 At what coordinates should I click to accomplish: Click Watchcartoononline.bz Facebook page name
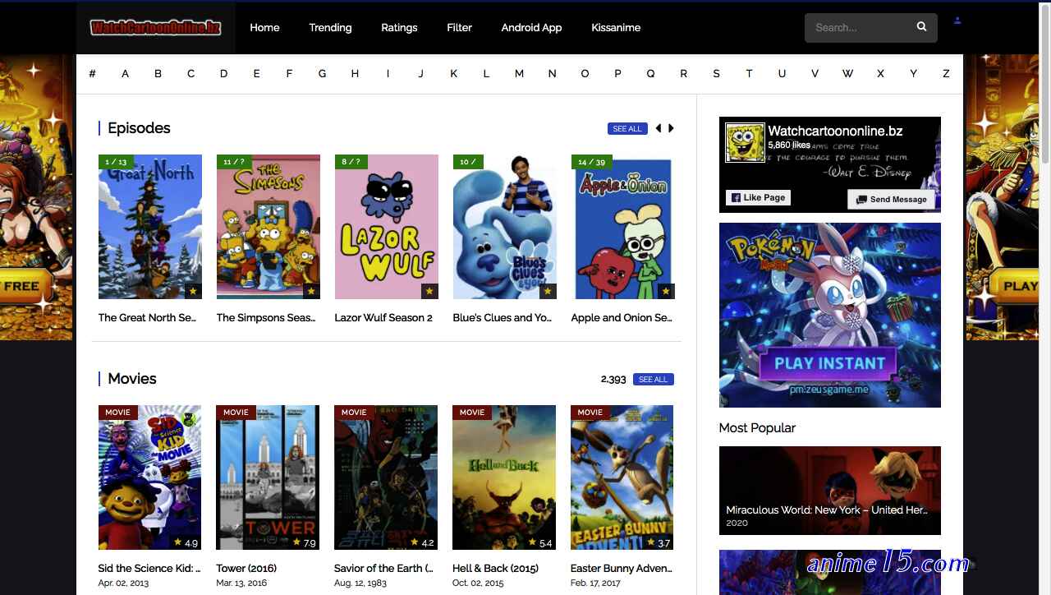[x=835, y=131]
